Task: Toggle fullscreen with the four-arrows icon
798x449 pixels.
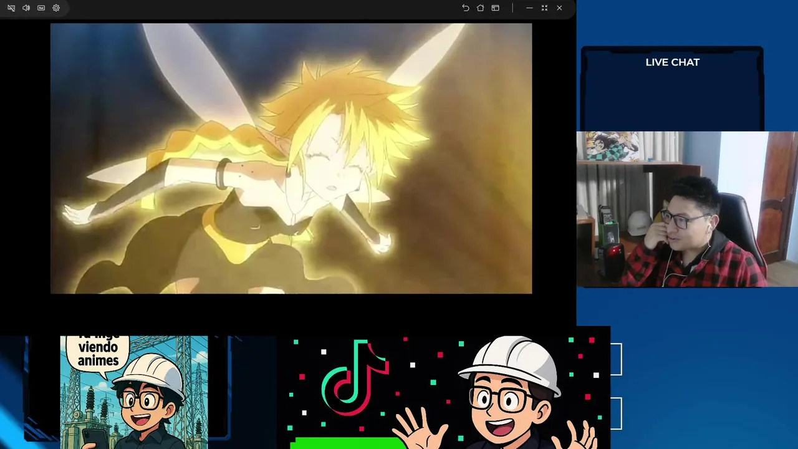Action: [544, 8]
